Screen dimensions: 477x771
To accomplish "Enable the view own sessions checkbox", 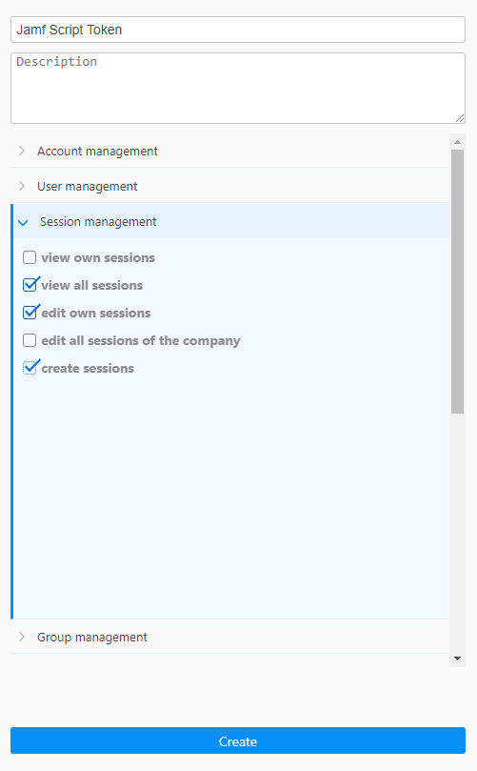I will point(30,257).
